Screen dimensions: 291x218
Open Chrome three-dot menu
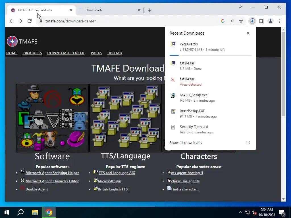280,21
